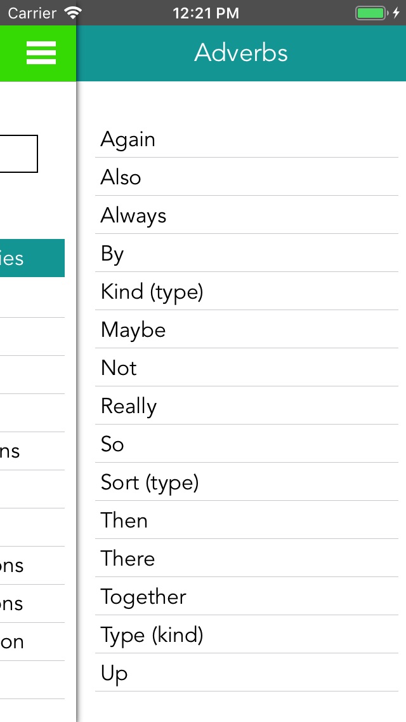Tap "Then" in the adverbs list
The height and width of the screenshot is (722, 406).
[246, 521]
